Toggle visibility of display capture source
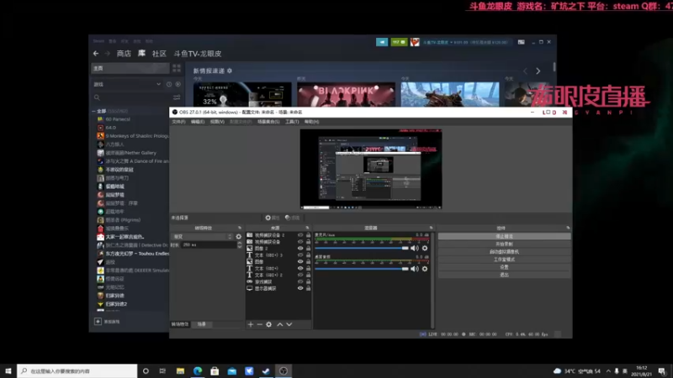Screen dimensions: 673x378 point(300,288)
